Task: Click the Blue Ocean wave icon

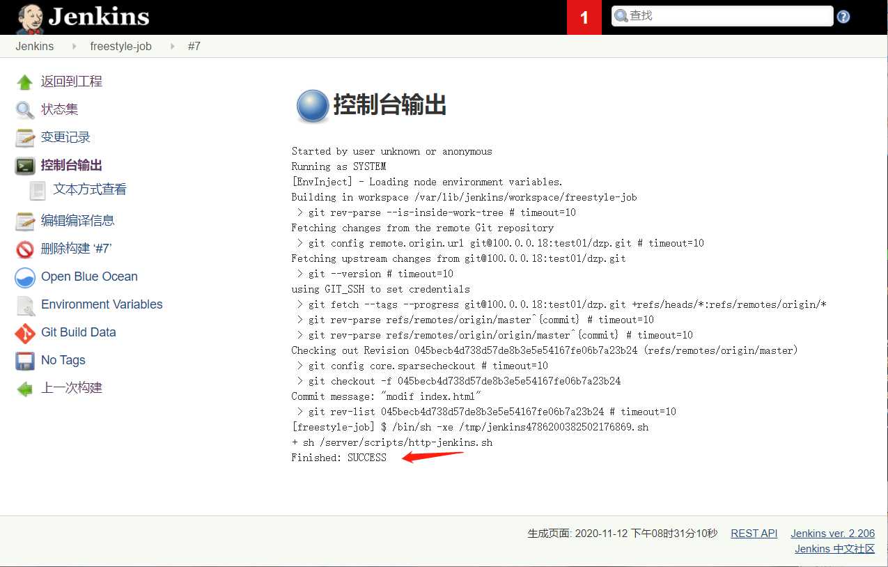Action: 24,277
